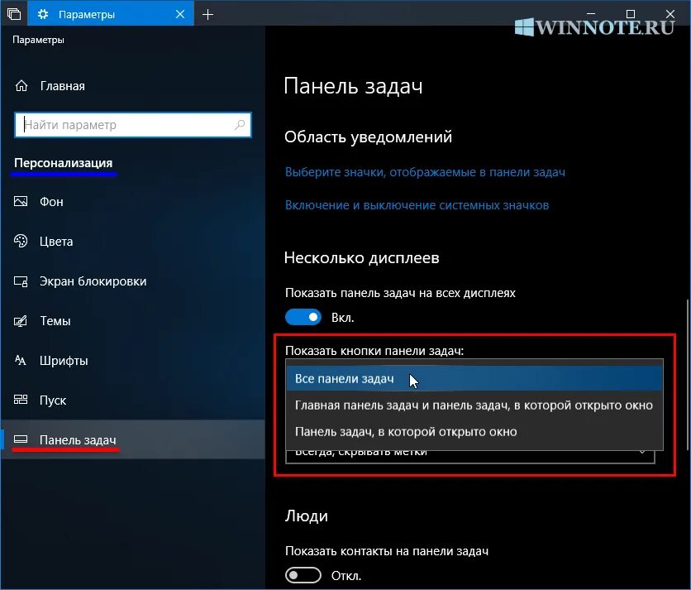Switch to the Параметры tab
The width and height of the screenshot is (691, 590).
(111, 14)
